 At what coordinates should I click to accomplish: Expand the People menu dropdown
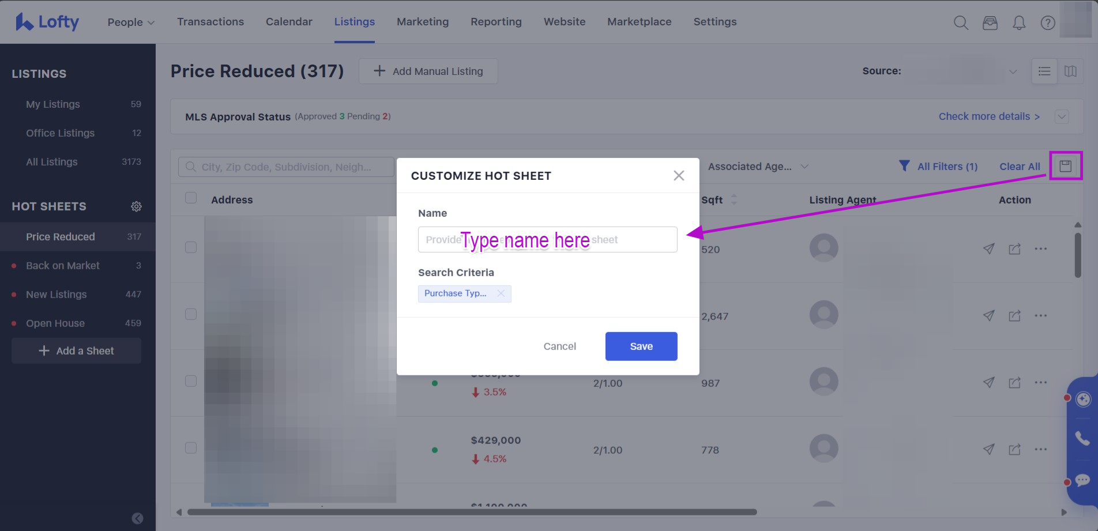coord(131,22)
